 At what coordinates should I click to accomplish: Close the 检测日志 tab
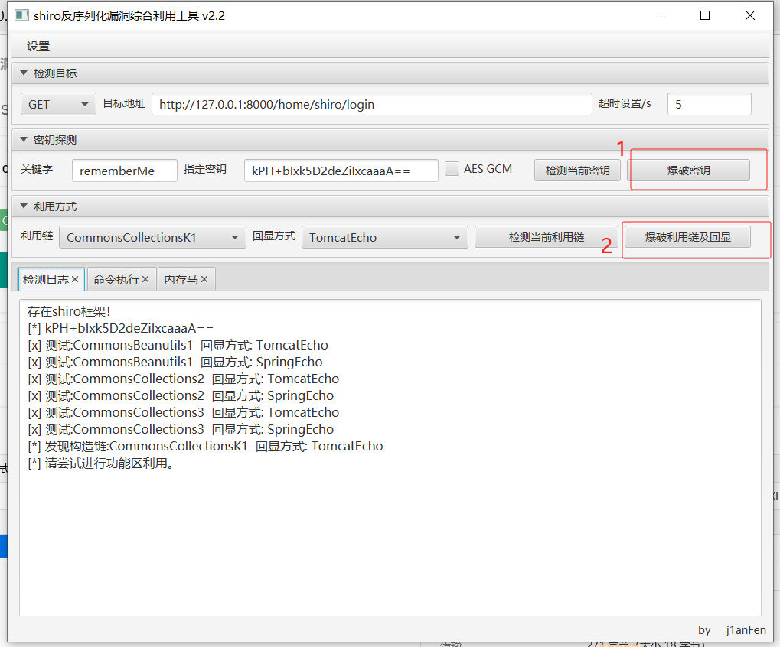74,279
